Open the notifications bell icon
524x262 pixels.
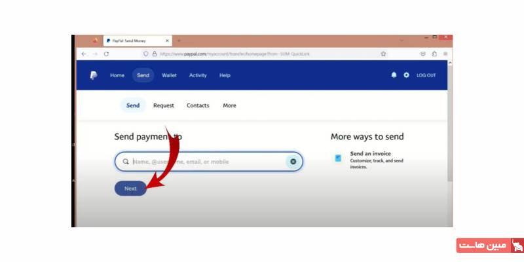coord(394,75)
